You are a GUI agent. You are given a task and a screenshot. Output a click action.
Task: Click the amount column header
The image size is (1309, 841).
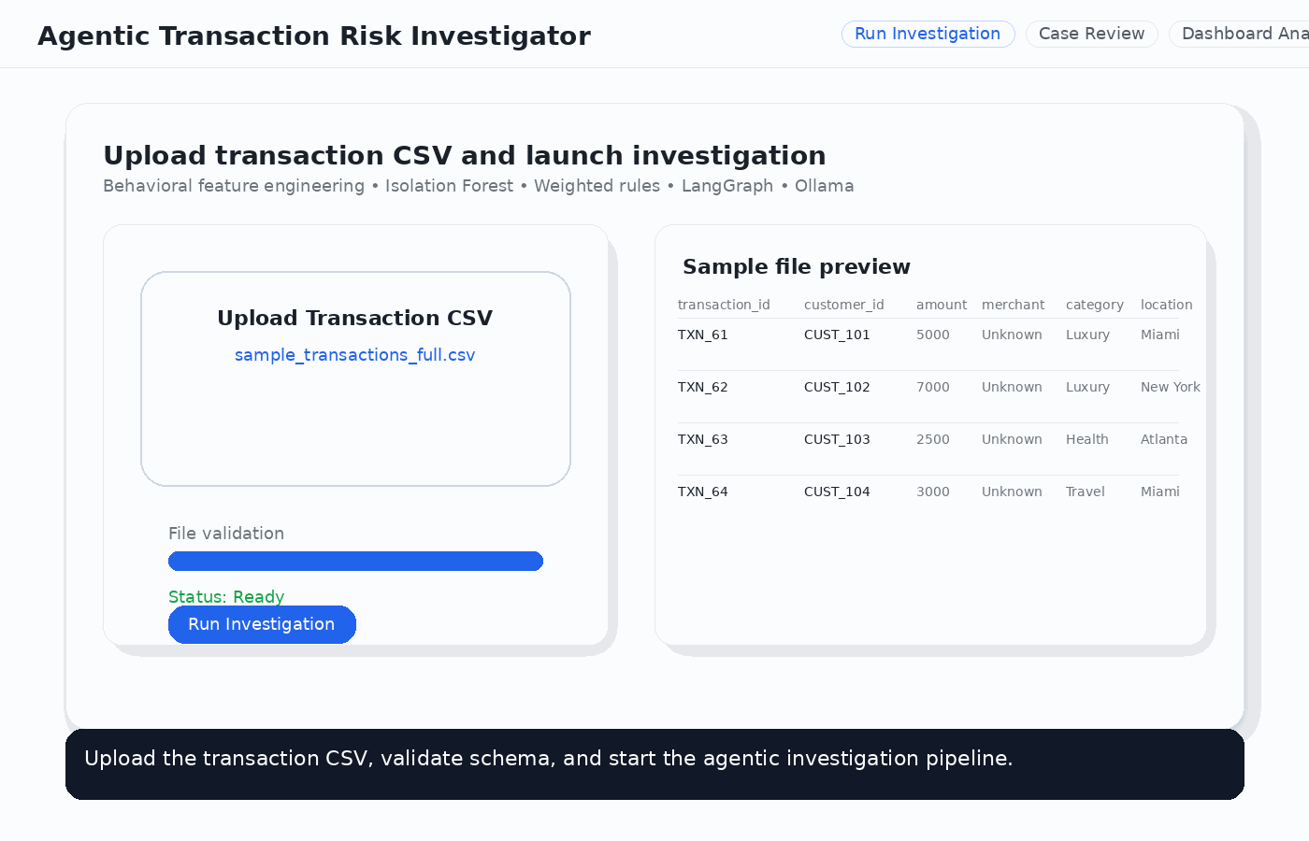point(941,305)
